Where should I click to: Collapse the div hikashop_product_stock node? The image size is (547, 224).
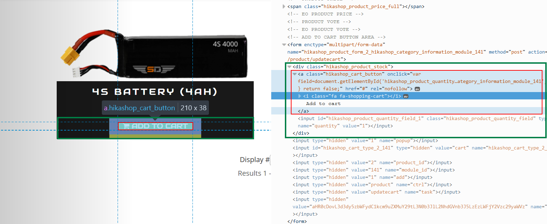click(x=289, y=66)
